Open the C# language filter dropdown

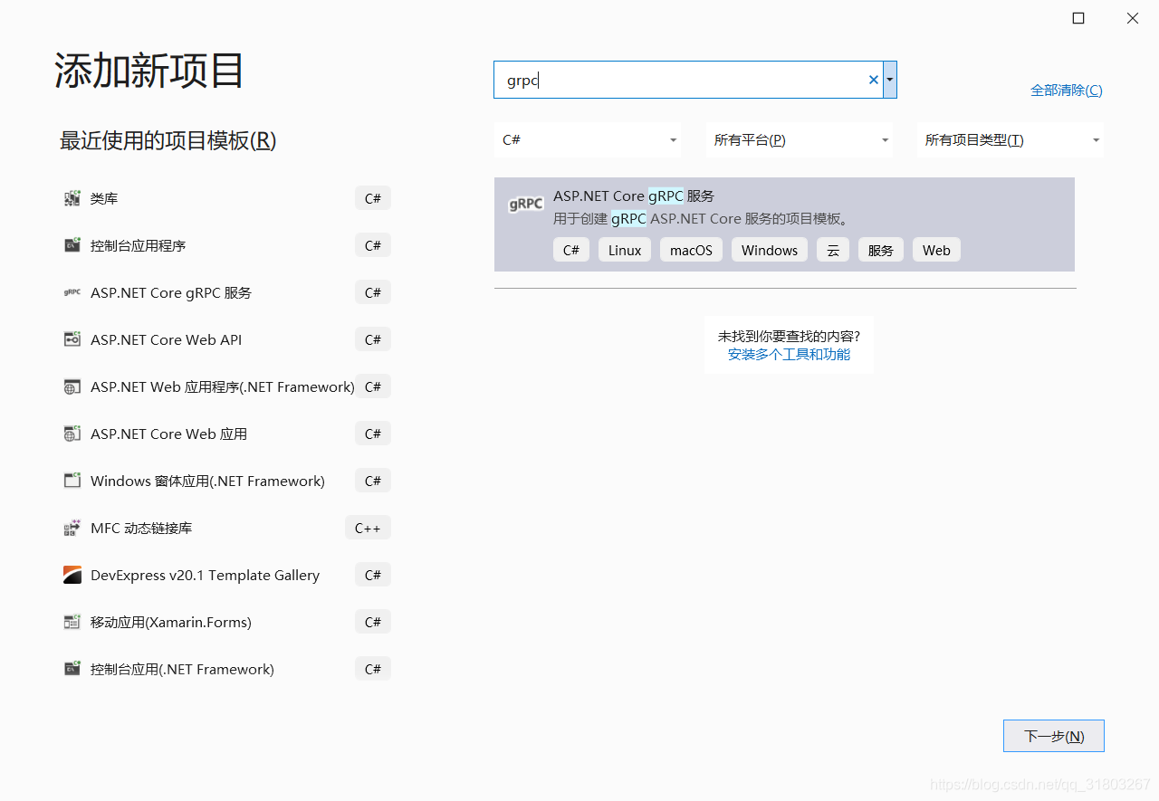click(587, 140)
